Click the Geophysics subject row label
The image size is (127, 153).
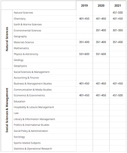click(x=20, y=66)
